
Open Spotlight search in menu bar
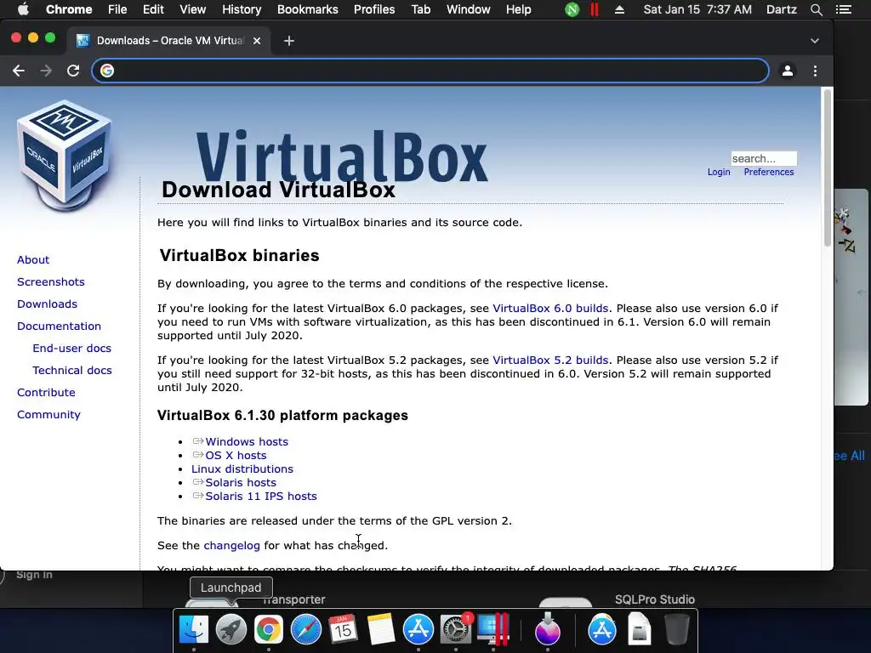click(816, 9)
